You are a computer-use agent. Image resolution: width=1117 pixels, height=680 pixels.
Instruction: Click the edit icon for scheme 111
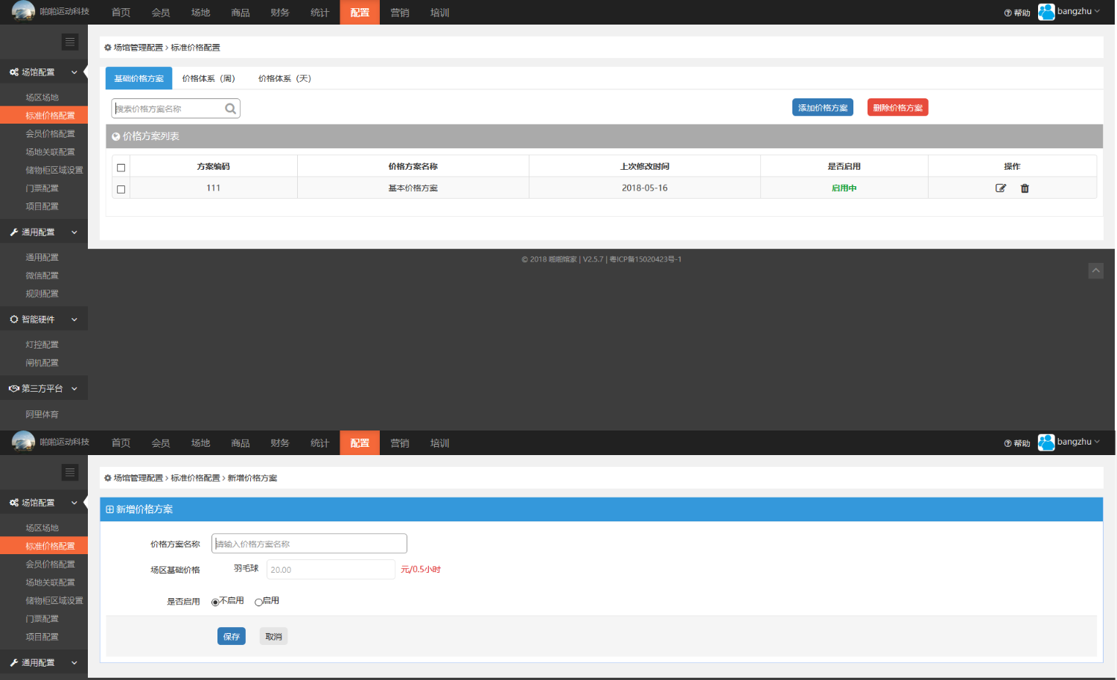tap(1001, 188)
